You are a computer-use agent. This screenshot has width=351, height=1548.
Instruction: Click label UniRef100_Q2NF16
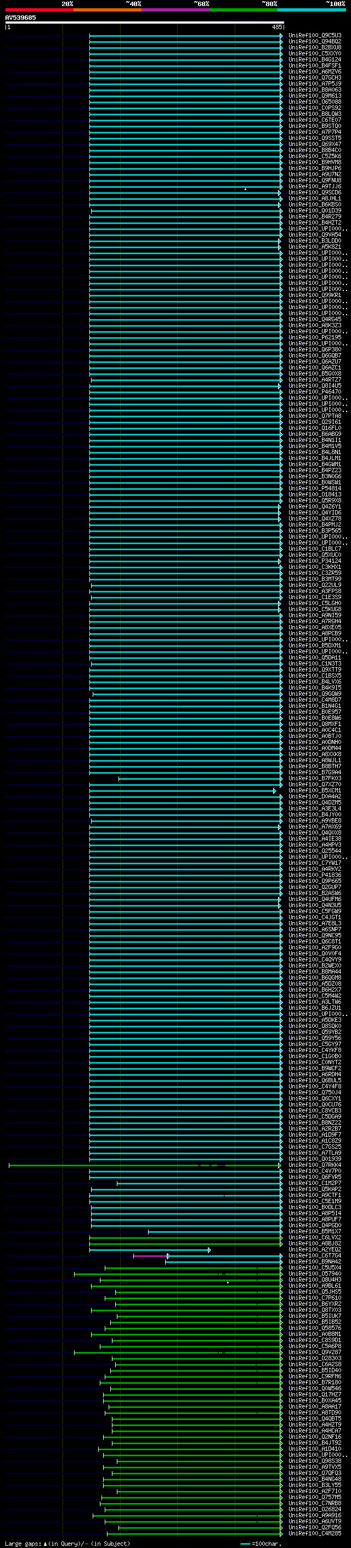[315, 1437]
